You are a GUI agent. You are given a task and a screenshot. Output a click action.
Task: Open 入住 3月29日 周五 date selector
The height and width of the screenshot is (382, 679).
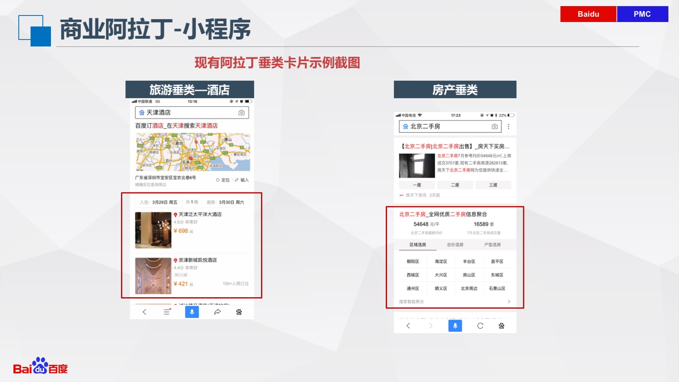pyautogui.click(x=159, y=202)
